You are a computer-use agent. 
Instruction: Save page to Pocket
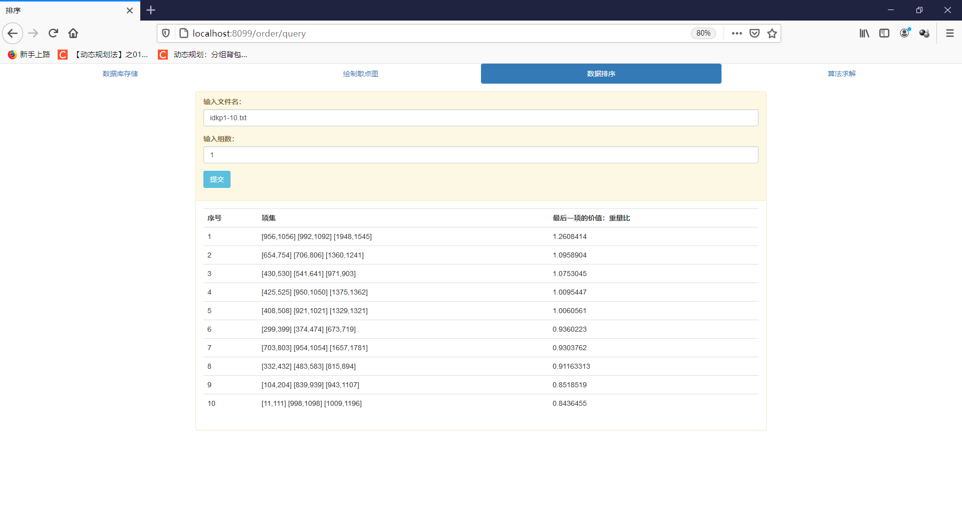pos(755,34)
